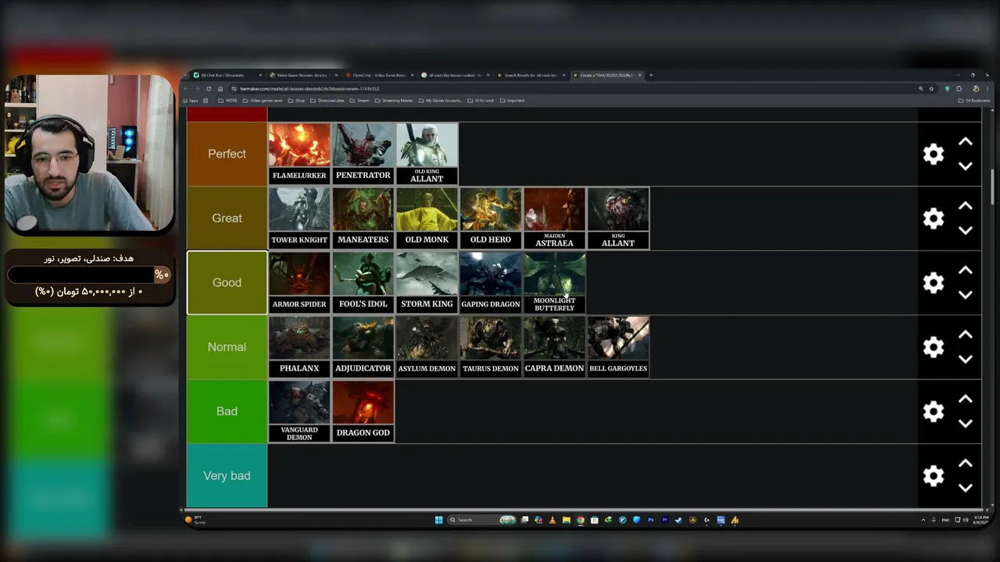The image size is (1000, 562).
Task: Click the Bad tier label
Action: click(227, 411)
